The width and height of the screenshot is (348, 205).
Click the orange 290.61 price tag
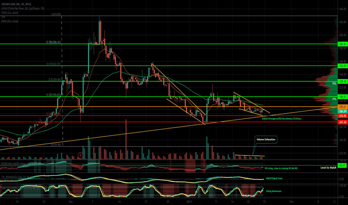[x=342, y=107]
